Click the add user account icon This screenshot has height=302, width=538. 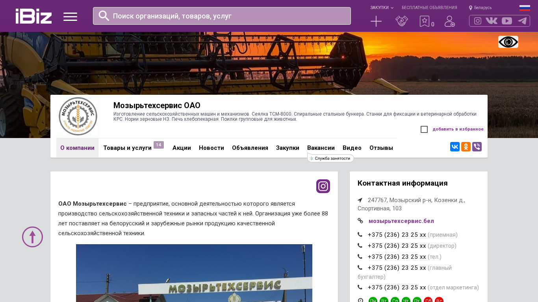pyautogui.click(x=450, y=21)
